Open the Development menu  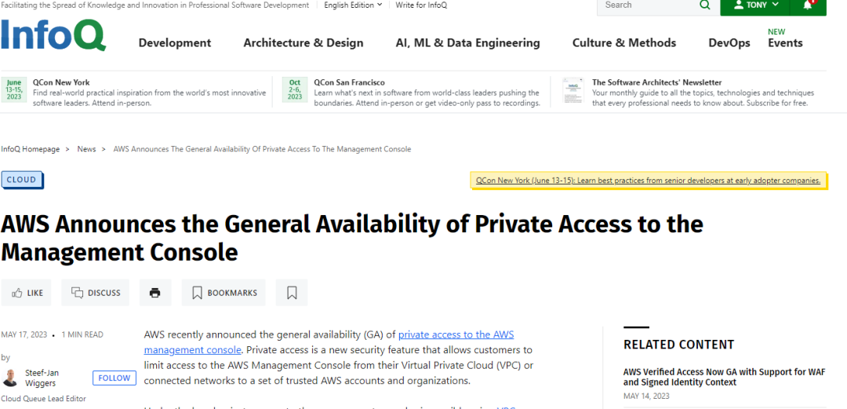175,42
